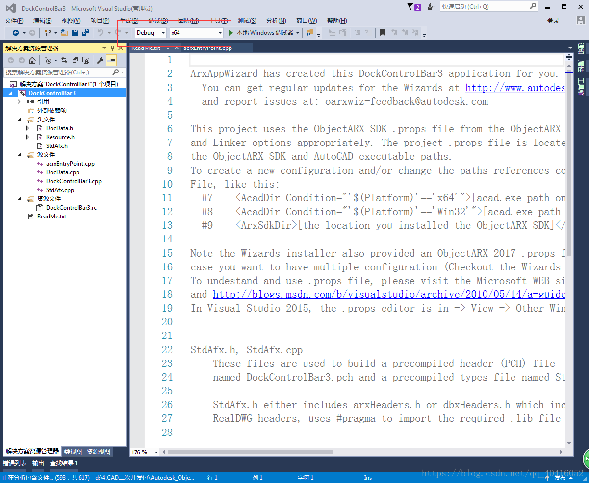Image resolution: width=589 pixels, height=483 pixels.
Task: Open the 测试(S) menu
Action: pos(247,20)
